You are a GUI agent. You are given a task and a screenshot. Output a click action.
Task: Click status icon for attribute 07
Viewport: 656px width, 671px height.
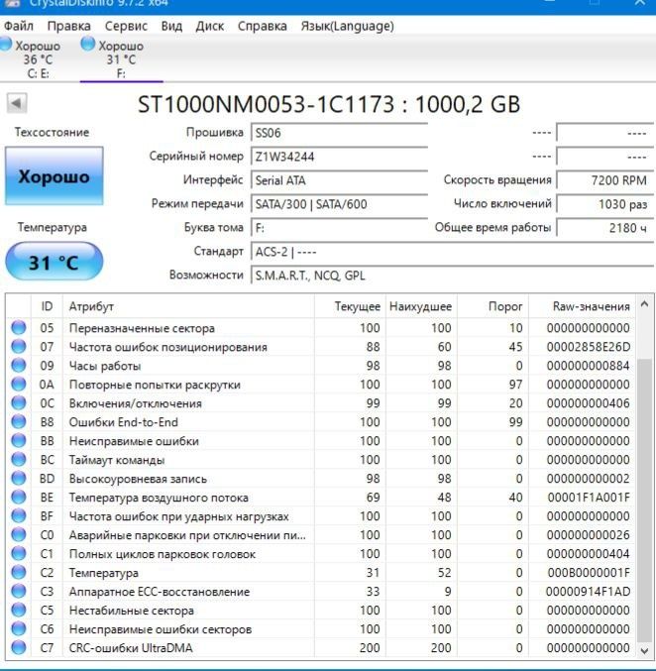(x=19, y=346)
